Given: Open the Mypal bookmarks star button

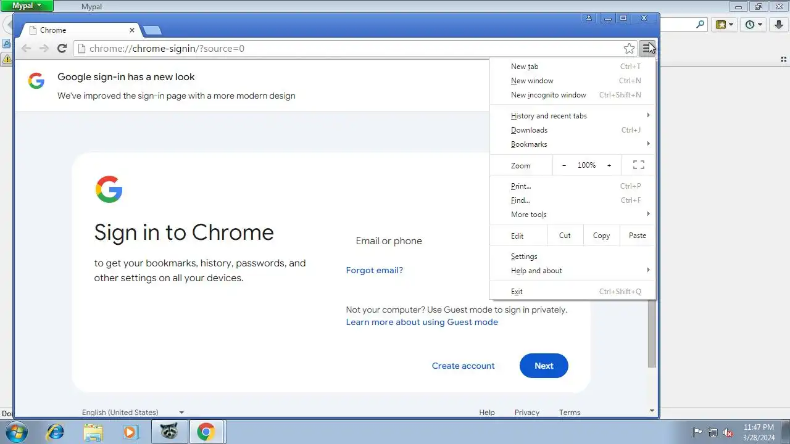Looking at the screenshot, I should click(x=721, y=25).
